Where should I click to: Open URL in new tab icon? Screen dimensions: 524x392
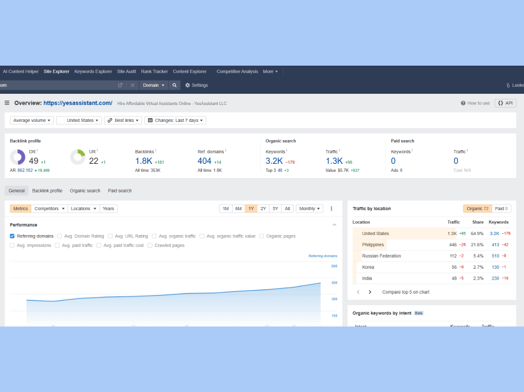(x=120, y=85)
